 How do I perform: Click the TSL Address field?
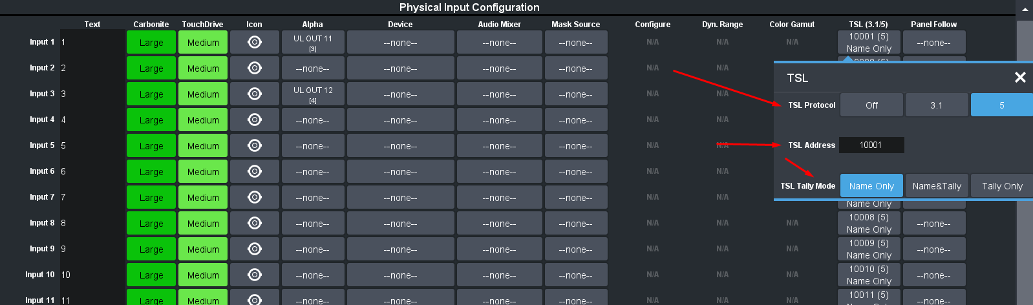[871, 145]
